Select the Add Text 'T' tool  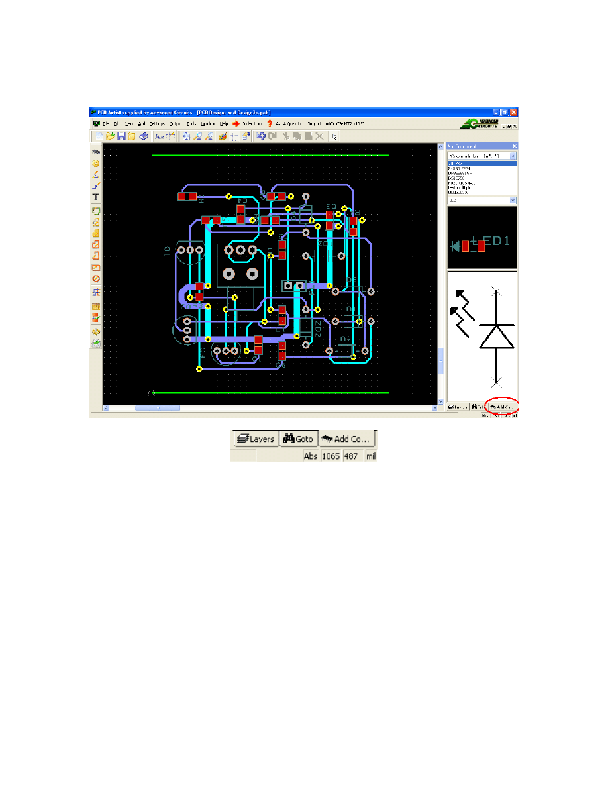coord(96,197)
